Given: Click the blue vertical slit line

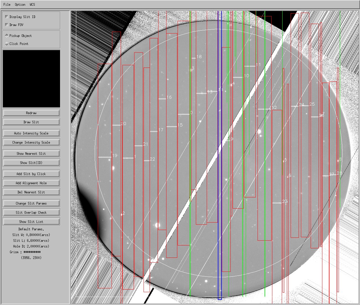Looking at the screenshot, I should [220, 155].
